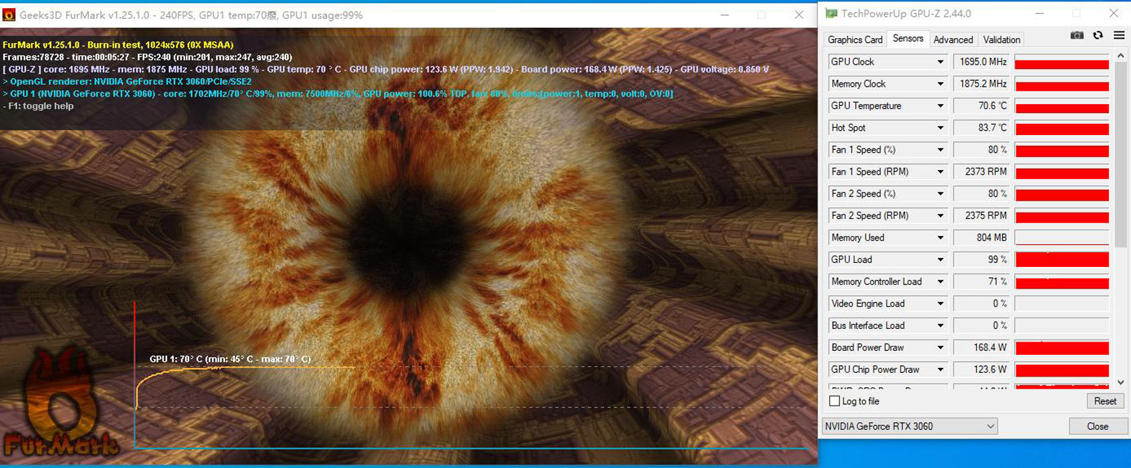Image resolution: width=1131 pixels, height=468 pixels.
Task: Open the Fan 1 Speed (%) dropdown
Action: point(940,150)
